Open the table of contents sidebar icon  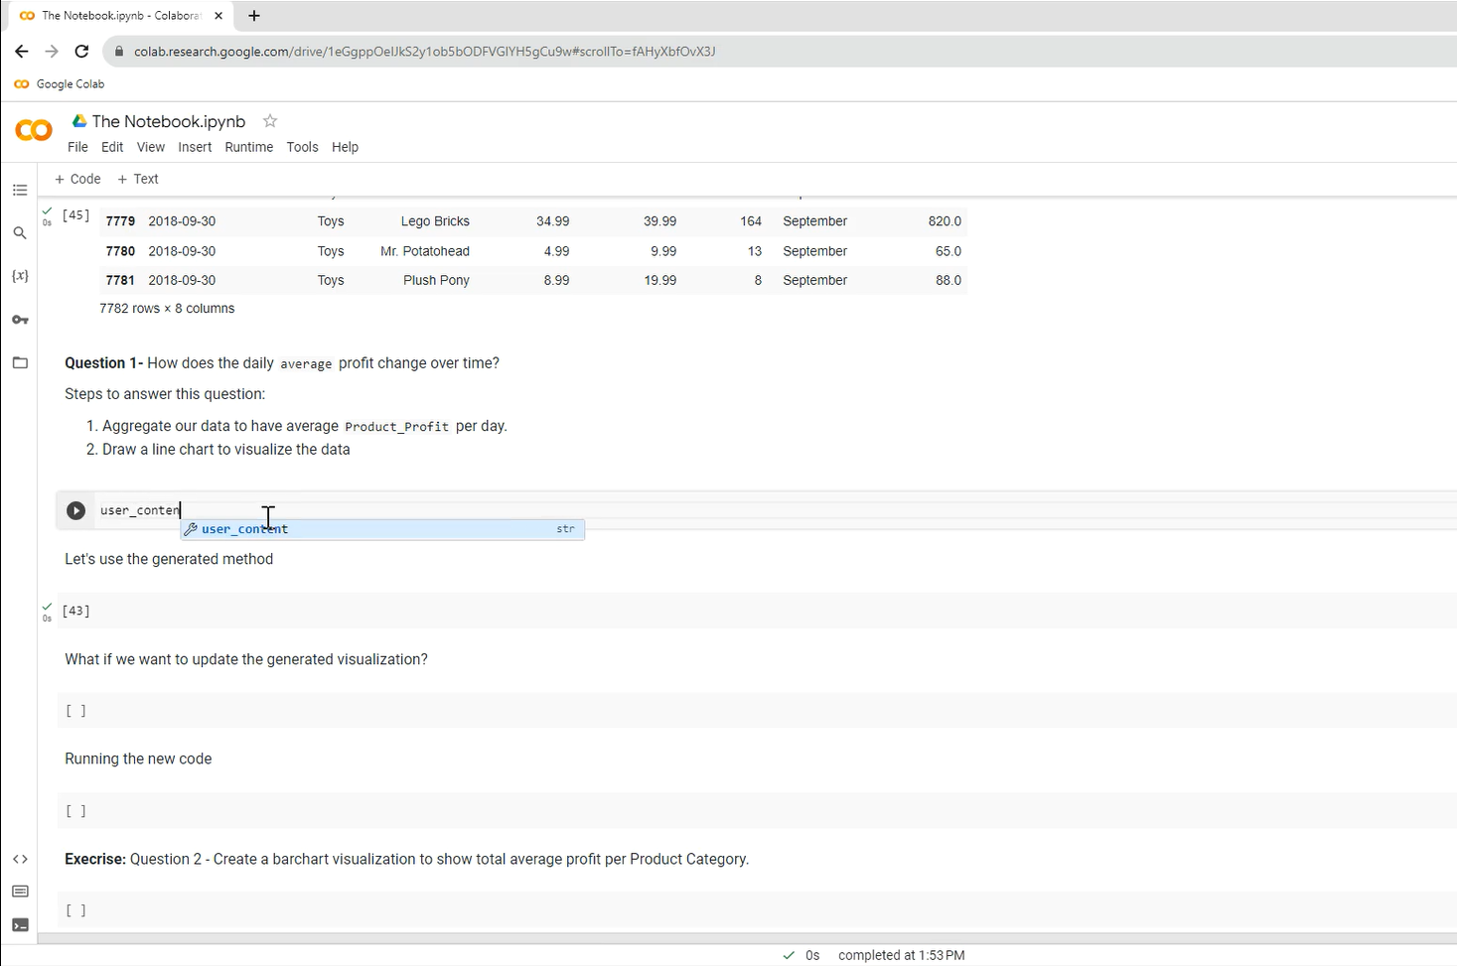pos(20,190)
